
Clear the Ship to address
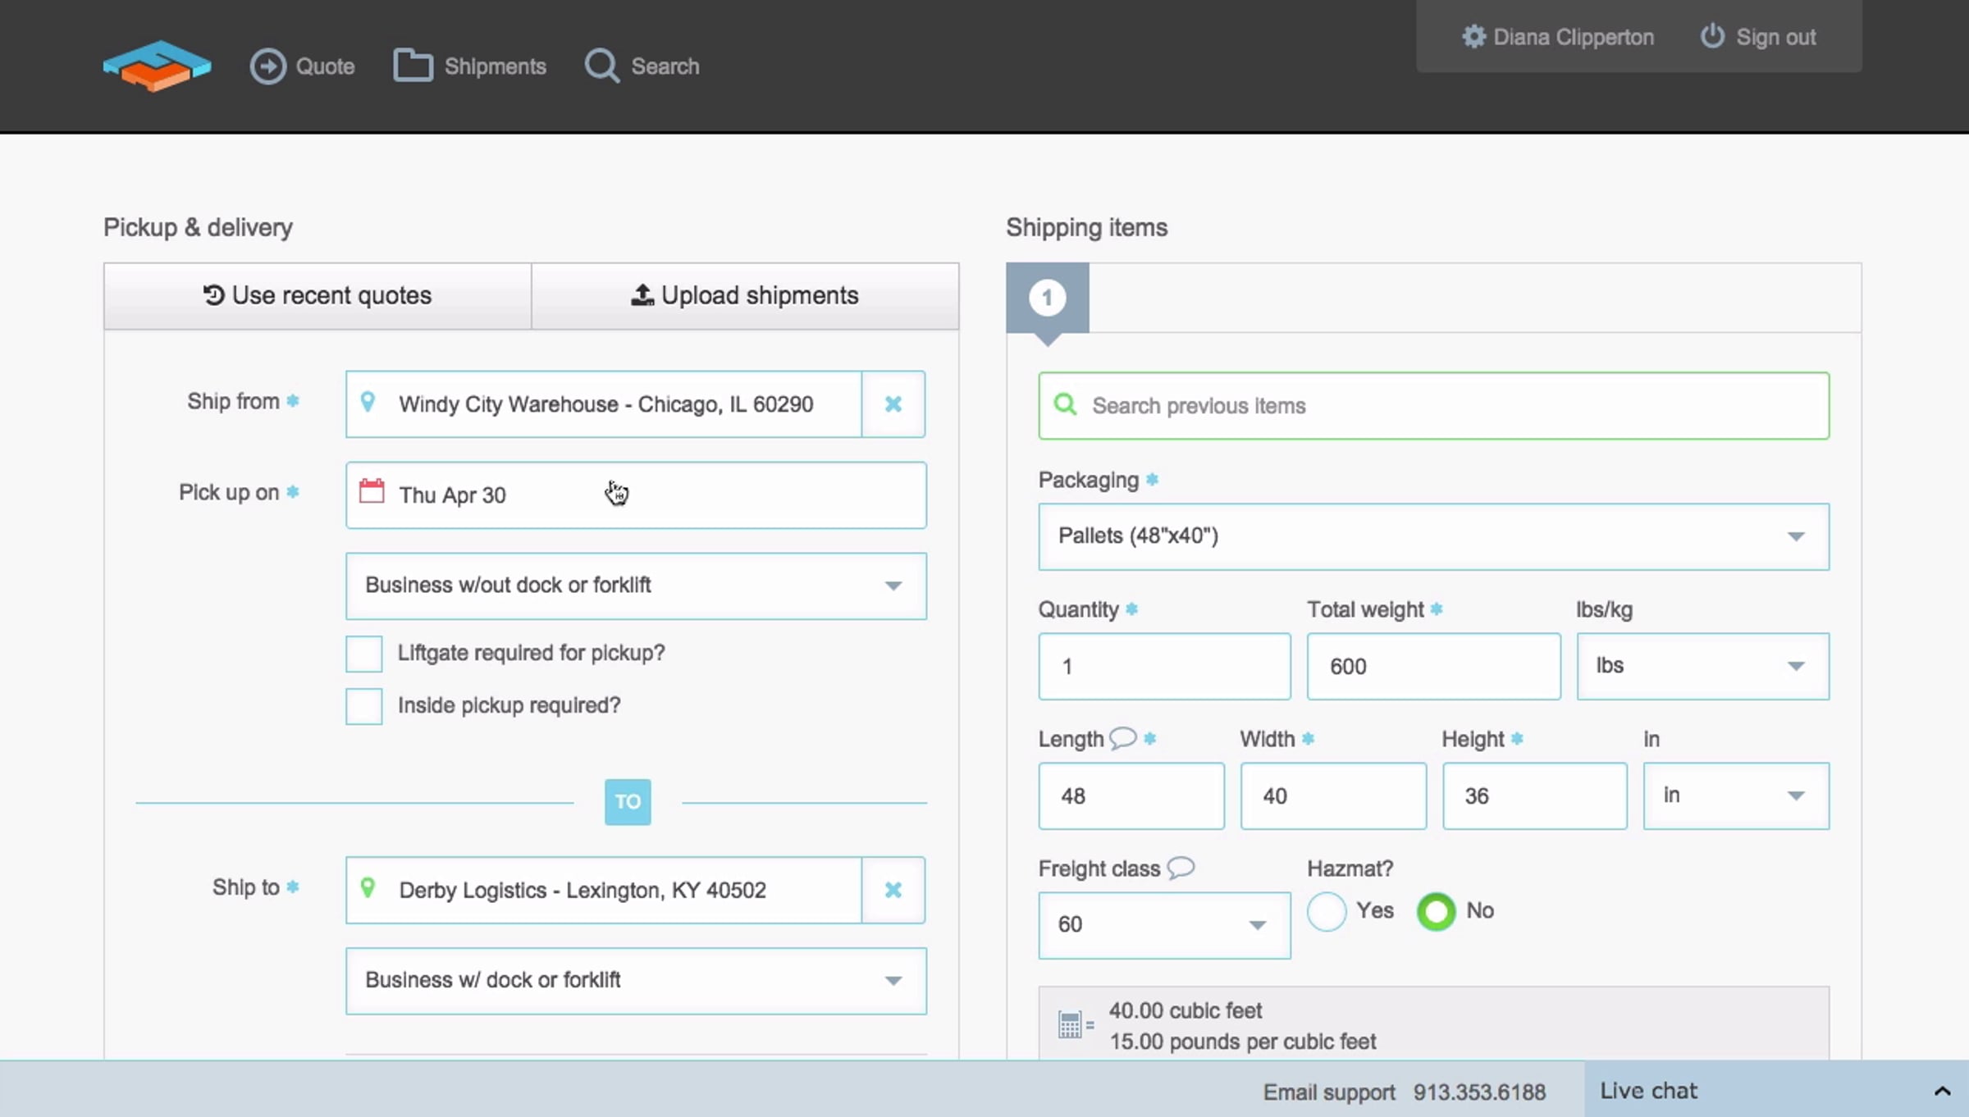click(893, 891)
